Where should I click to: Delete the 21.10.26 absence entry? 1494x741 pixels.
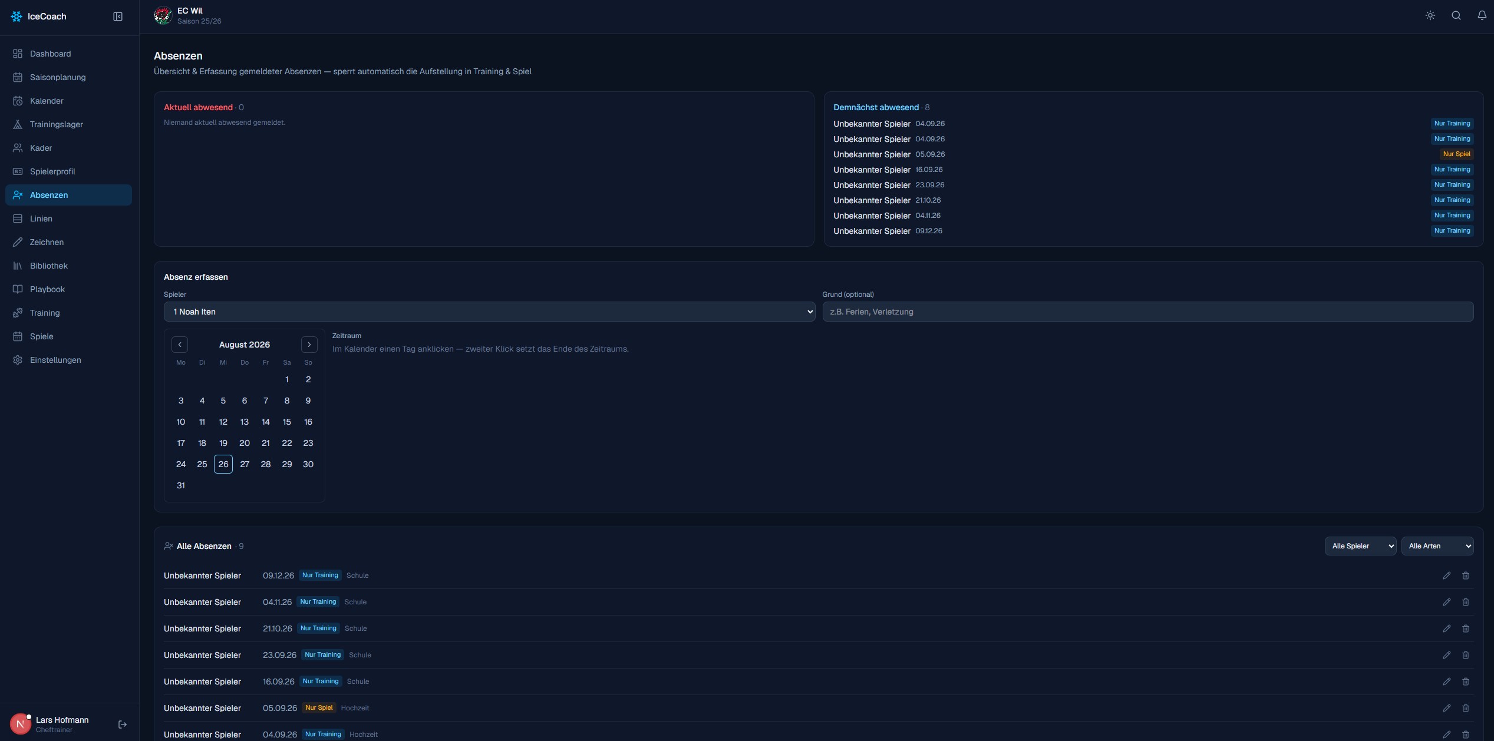click(x=1466, y=628)
